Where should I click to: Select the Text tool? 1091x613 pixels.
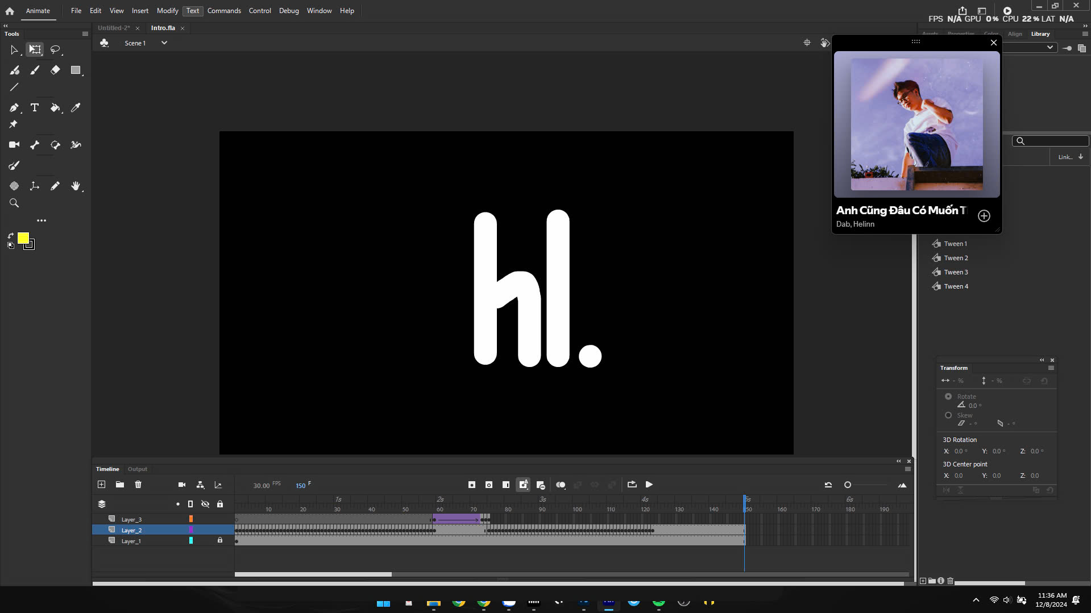(35, 108)
